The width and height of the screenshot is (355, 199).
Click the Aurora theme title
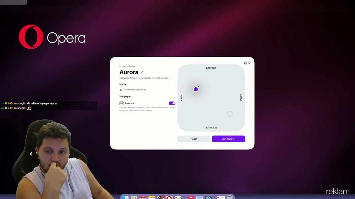coord(129,72)
